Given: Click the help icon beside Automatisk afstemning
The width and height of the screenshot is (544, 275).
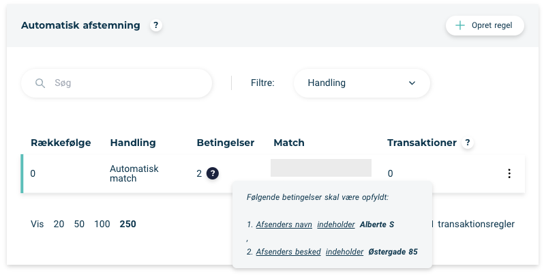Looking at the screenshot, I should 156,25.
